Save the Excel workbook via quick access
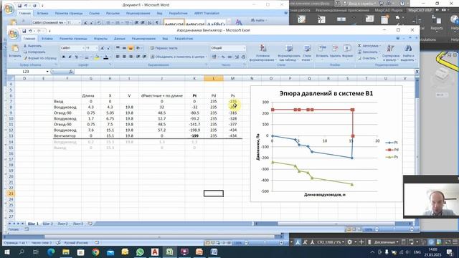 point(24,31)
